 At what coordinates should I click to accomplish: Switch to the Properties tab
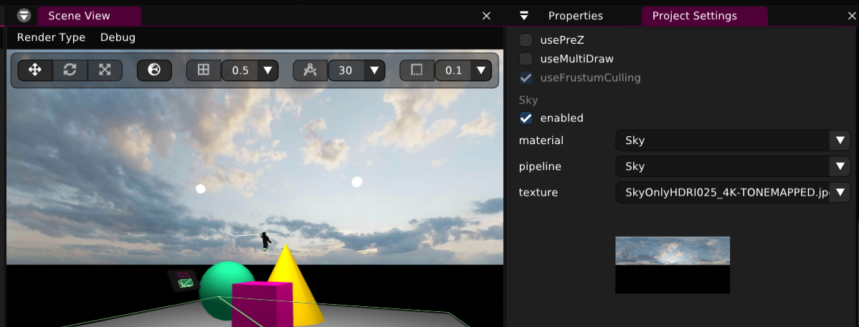pyautogui.click(x=575, y=16)
